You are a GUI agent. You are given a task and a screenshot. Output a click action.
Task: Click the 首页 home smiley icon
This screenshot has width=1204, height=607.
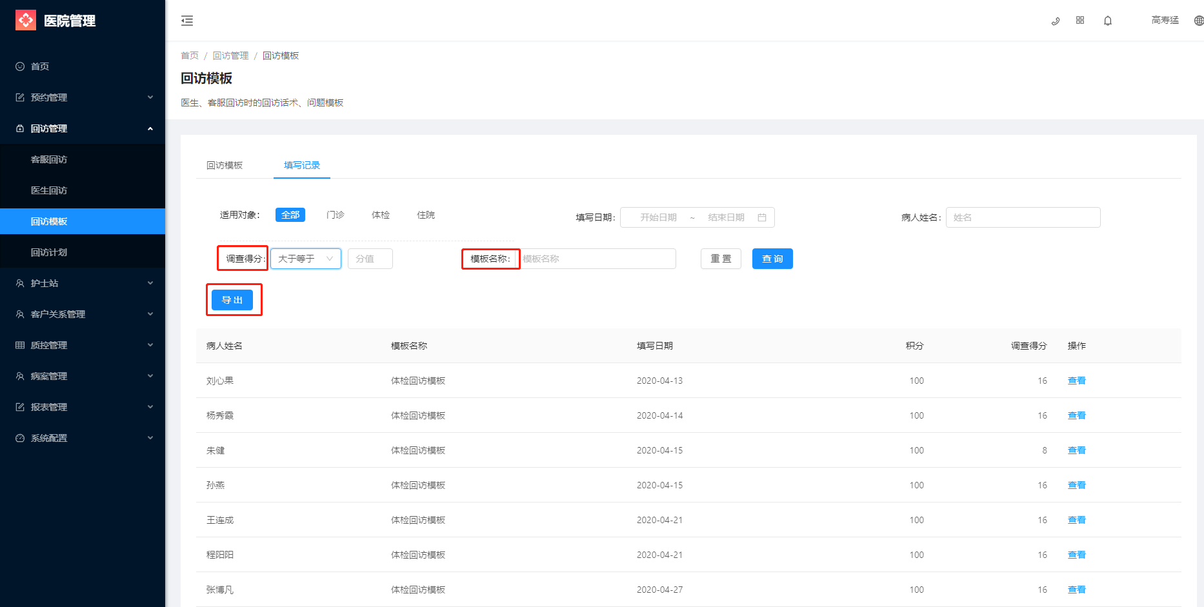coord(20,66)
